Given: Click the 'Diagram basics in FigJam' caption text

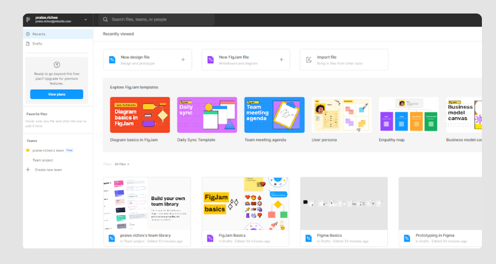Looking at the screenshot, I should [134, 140].
